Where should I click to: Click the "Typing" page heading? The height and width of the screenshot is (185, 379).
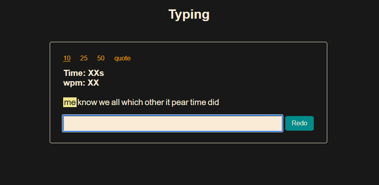tap(189, 15)
